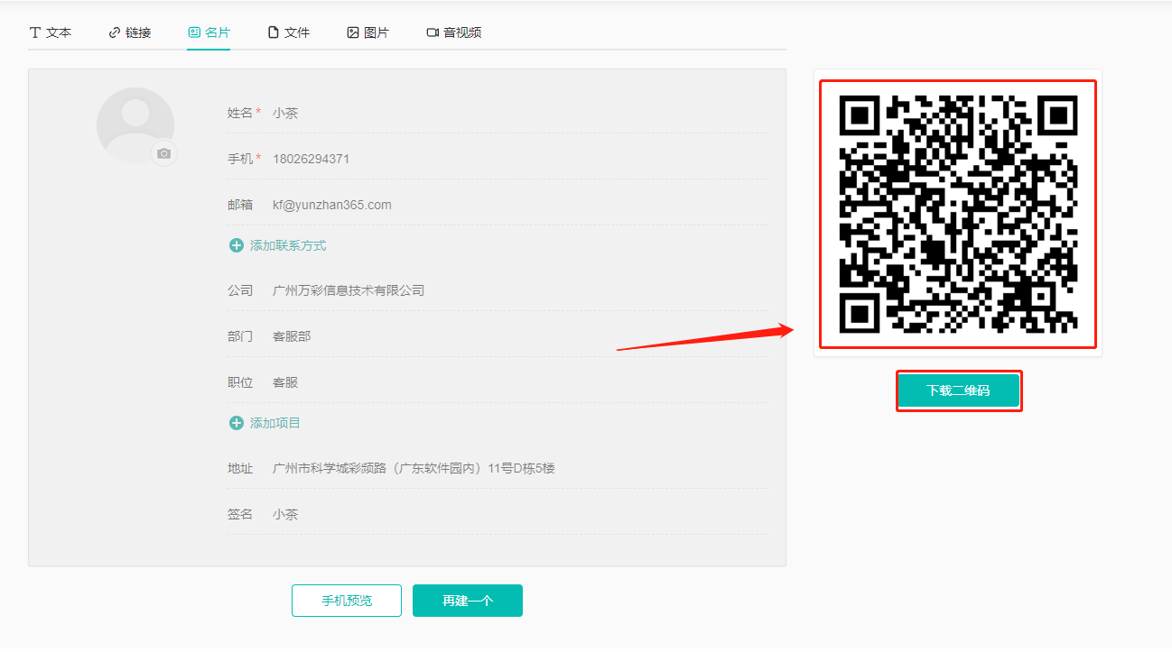Edit the phone number 18026294371
The image size is (1172, 652).
click(519, 159)
